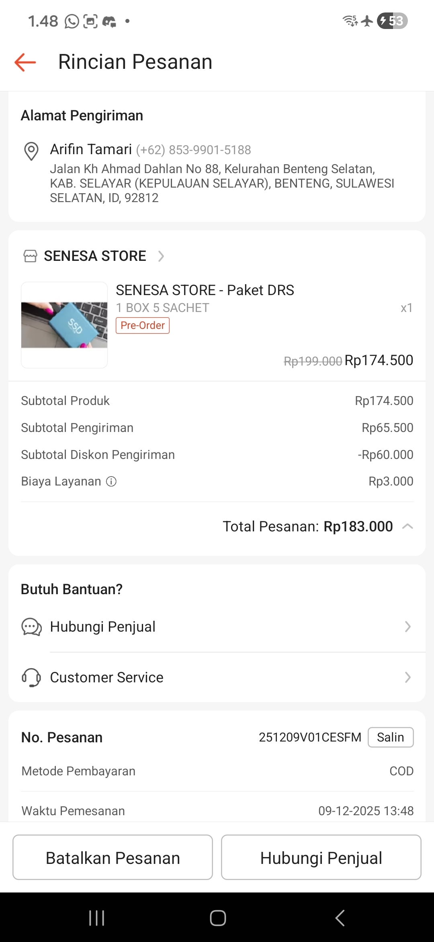Tap the orange back arrow icon
Viewport: 434px width, 942px height.
click(25, 62)
